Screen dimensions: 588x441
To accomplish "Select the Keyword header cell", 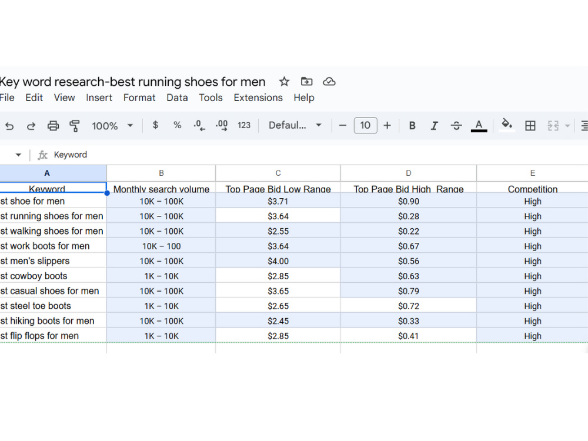I will point(53,188).
